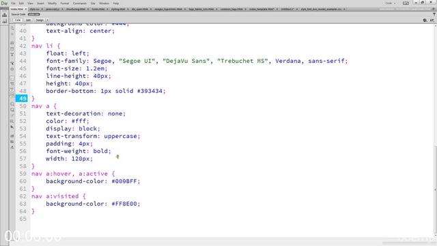Image resolution: width=437 pixels, height=246 pixels.
Task: Open the Site menu
Action: click(x=93, y=3)
